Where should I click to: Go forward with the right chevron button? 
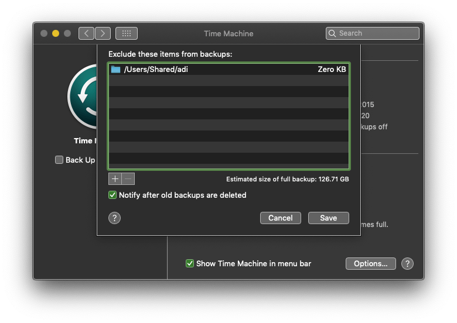pos(103,33)
